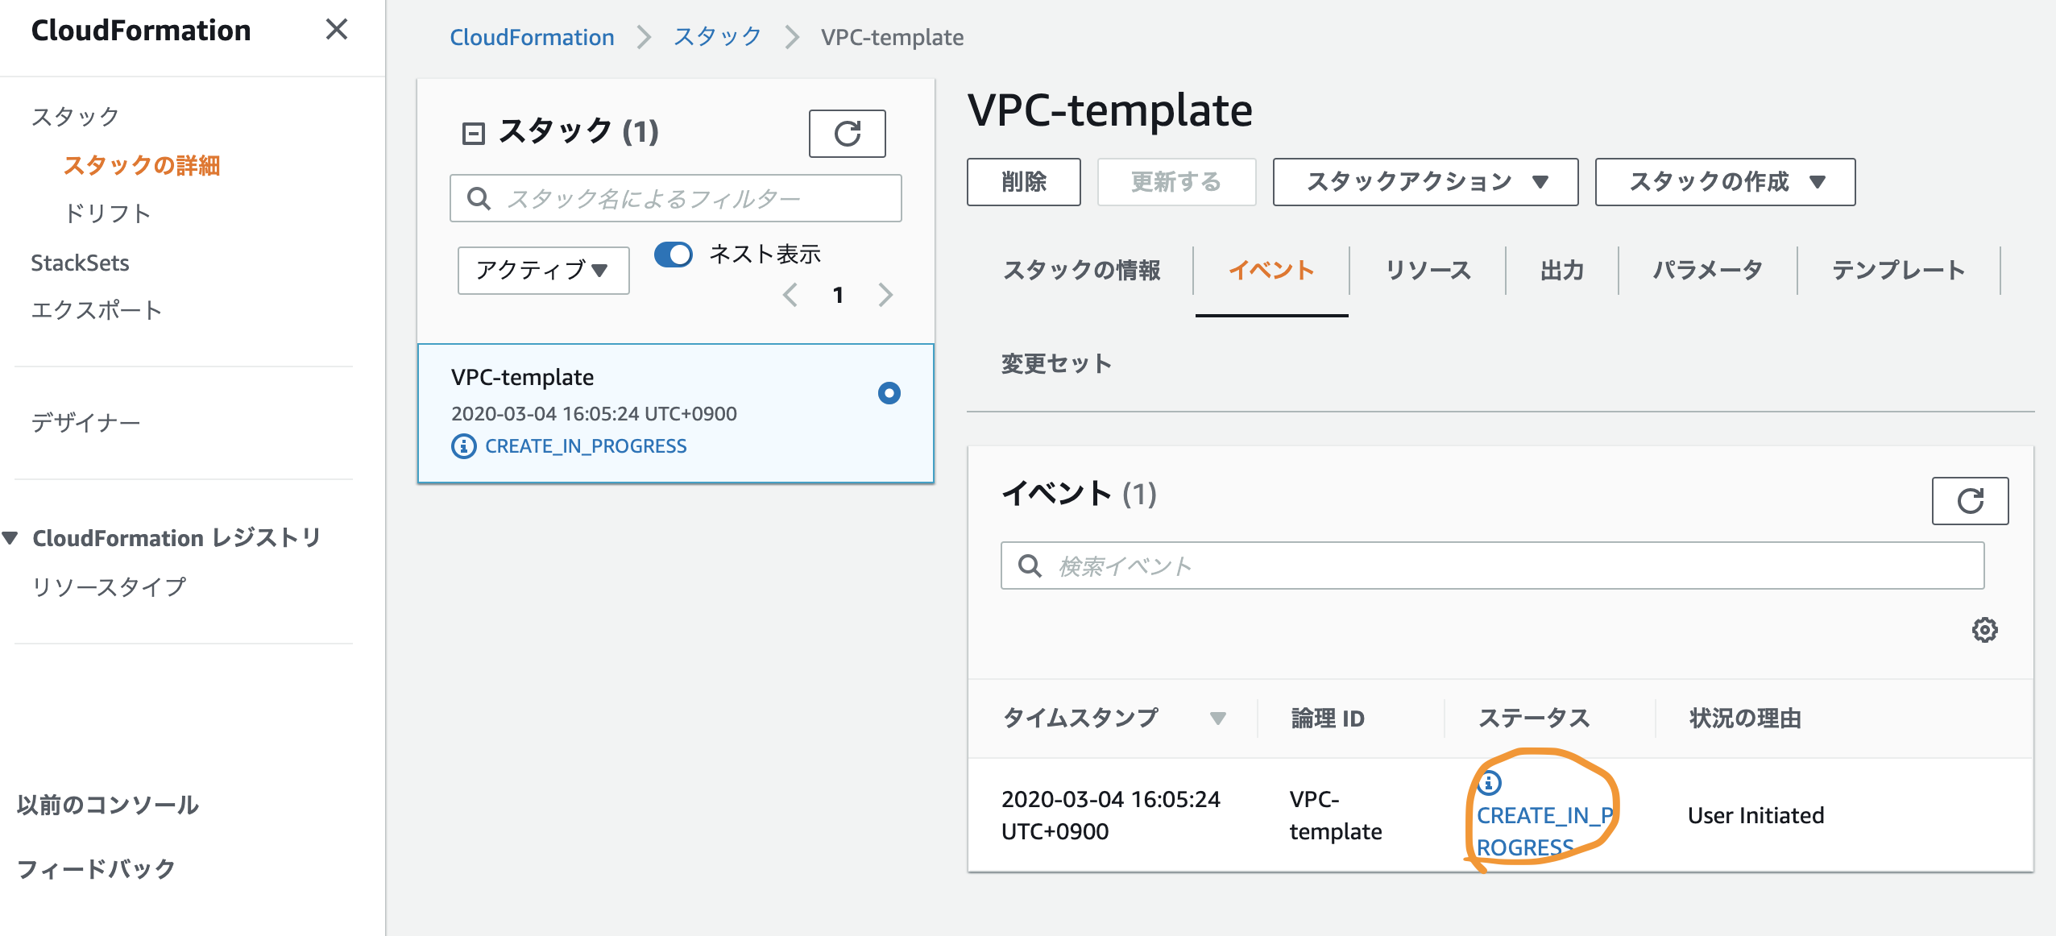Click page number 1 in stack pagination

[x=838, y=295]
